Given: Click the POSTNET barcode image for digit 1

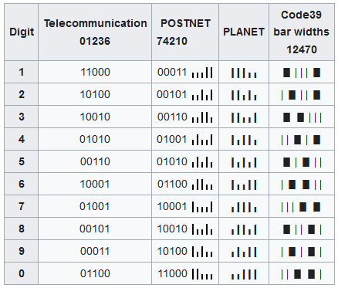Looking at the screenshot, I should (202, 73).
